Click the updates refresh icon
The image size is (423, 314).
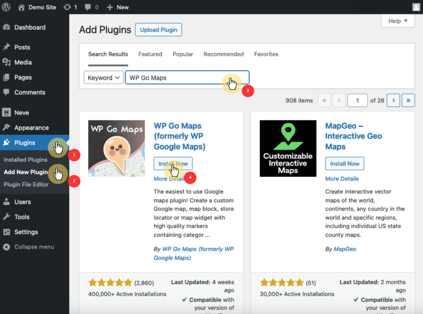(67, 7)
